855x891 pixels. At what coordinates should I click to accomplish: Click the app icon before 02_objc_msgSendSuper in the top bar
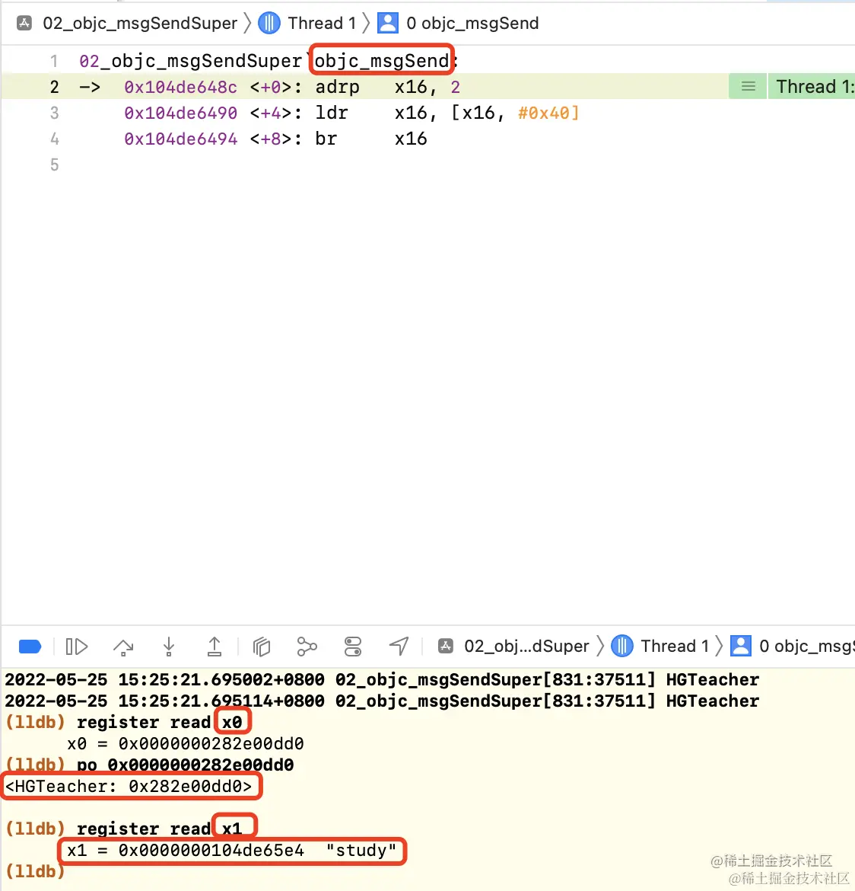24,24
